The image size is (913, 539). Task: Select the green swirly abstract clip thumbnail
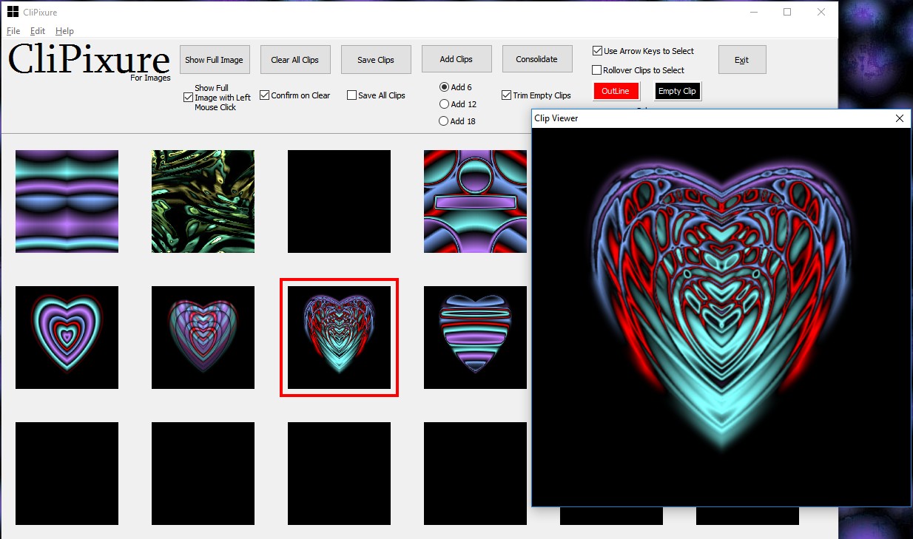pyautogui.click(x=203, y=201)
